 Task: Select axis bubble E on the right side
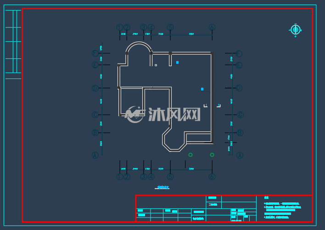pyautogui.click(x=239, y=65)
